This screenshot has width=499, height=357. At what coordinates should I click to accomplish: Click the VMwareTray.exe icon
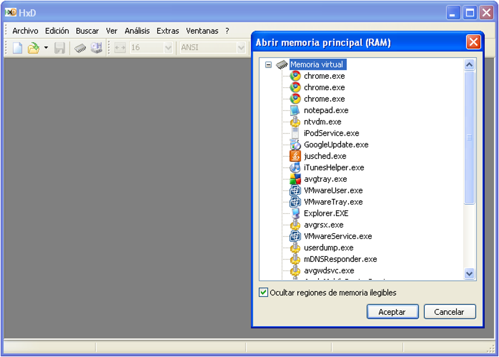[295, 202]
